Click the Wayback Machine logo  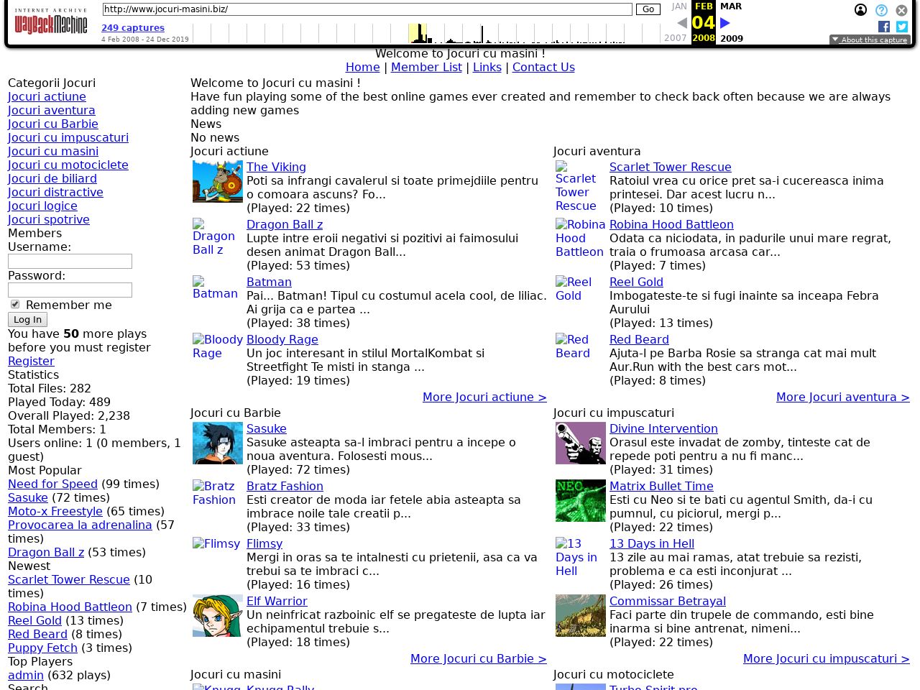pos(50,22)
